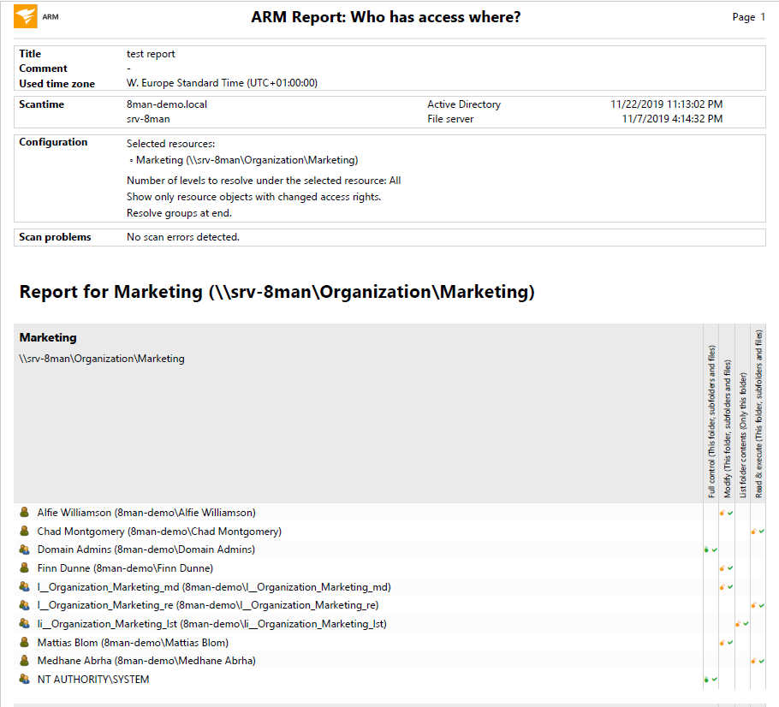Click List folder contents mark for li__Organization_Marketing_lst

click(742, 623)
